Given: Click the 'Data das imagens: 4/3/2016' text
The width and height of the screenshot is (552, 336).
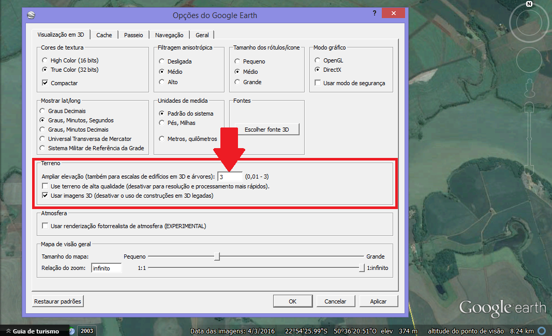Looking at the screenshot, I should (x=232, y=331).
